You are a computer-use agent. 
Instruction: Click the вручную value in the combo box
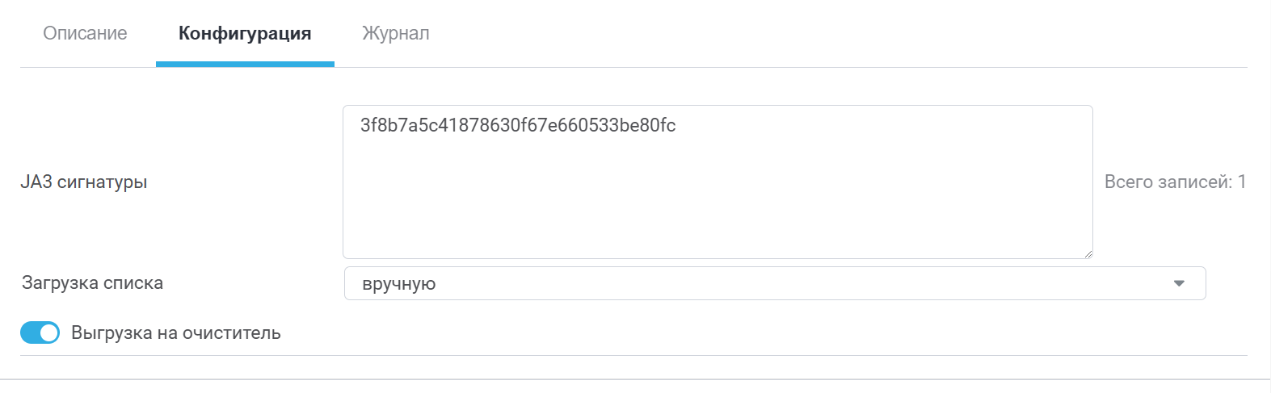[x=399, y=284]
